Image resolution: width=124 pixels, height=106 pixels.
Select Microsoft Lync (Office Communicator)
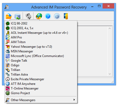point(41,56)
